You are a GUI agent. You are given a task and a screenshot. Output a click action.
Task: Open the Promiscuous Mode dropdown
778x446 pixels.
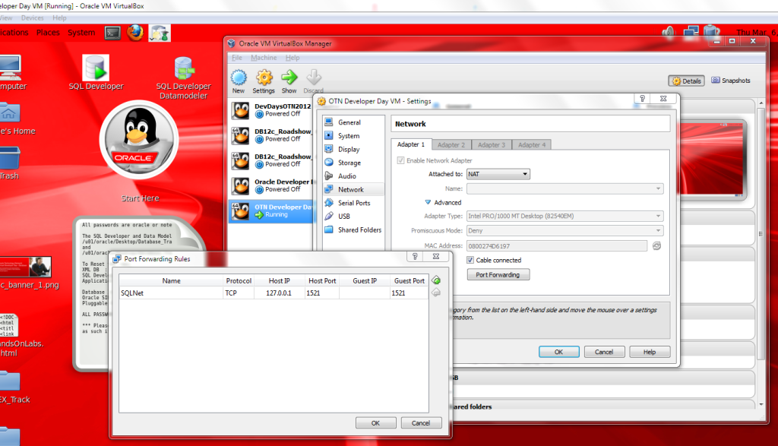click(565, 231)
